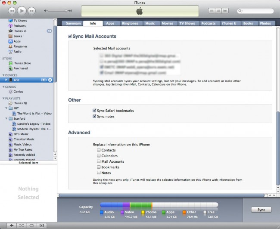The height and width of the screenshot is (229, 280).
Task: Switch to the Photos tab
Action: point(265,23)
